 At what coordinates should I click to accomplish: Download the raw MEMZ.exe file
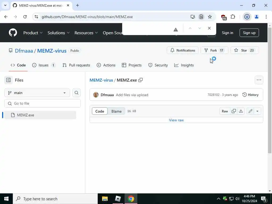(241, 111)
